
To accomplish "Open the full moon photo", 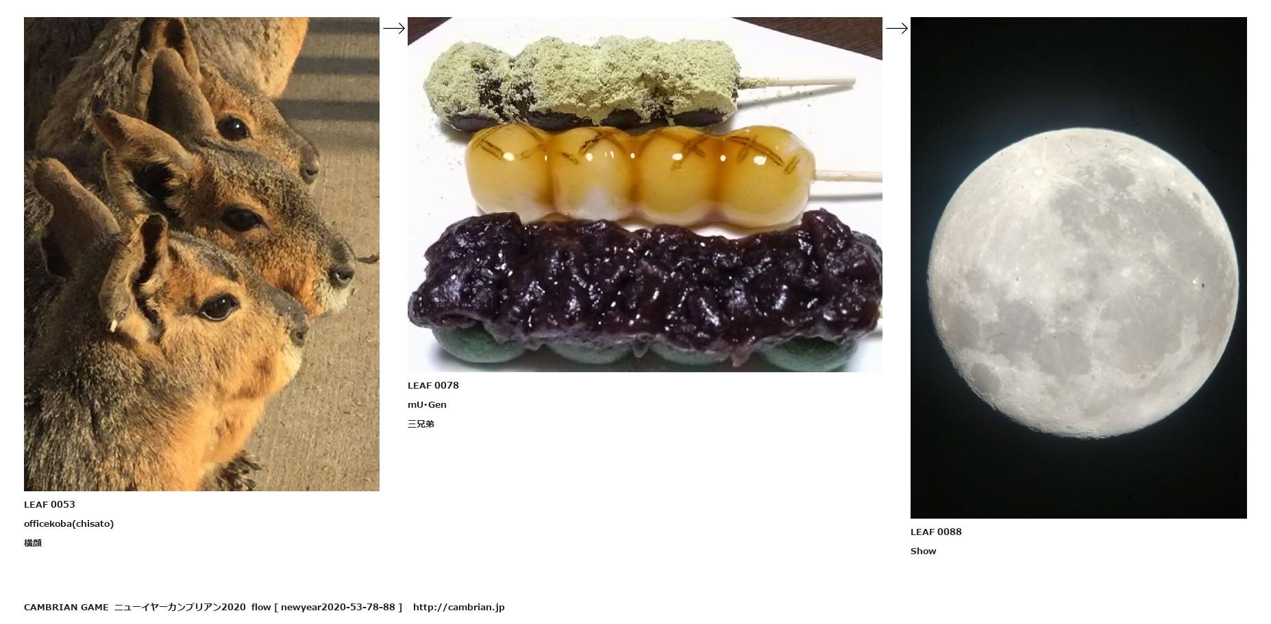I will 1078,268.
